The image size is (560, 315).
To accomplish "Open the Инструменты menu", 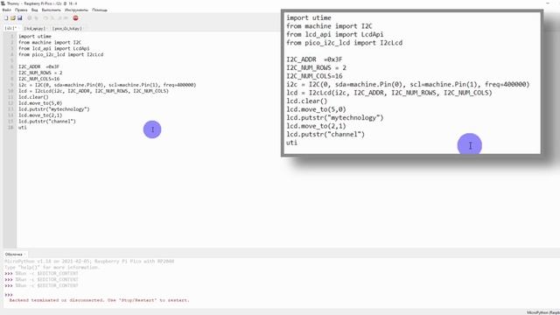I will point(76,10).
